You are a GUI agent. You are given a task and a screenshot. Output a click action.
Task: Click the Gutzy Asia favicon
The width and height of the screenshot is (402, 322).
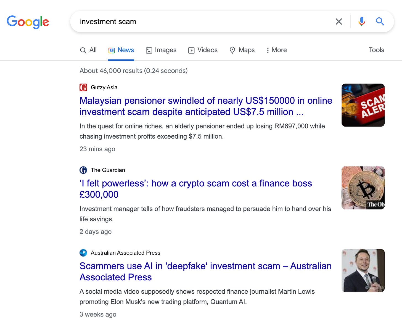83,87
